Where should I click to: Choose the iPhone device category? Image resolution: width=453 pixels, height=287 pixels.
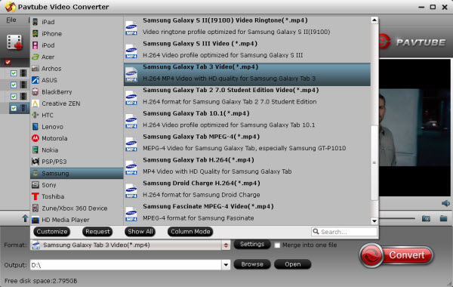(x=76, y=33)
